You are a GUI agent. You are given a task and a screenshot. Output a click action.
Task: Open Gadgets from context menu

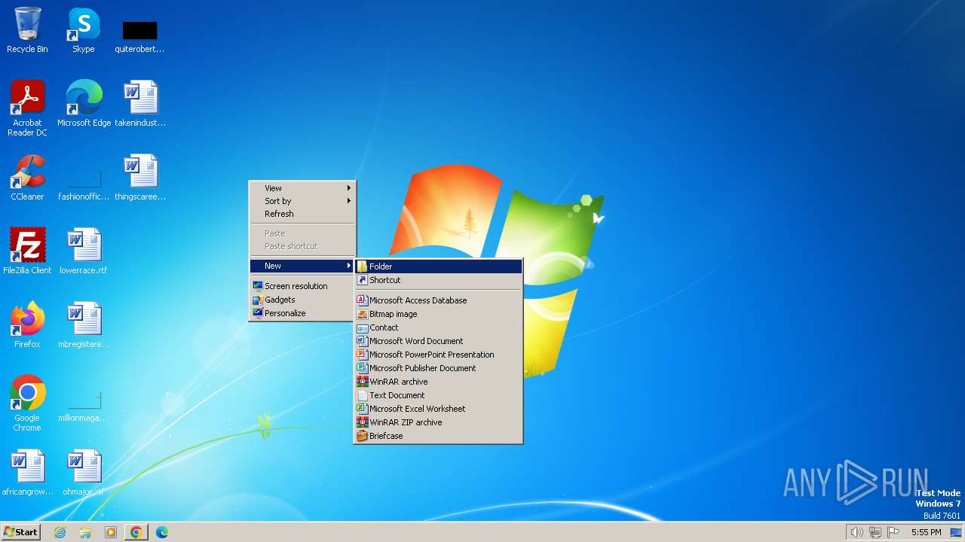pyautogui.click(x=302, y=300)
